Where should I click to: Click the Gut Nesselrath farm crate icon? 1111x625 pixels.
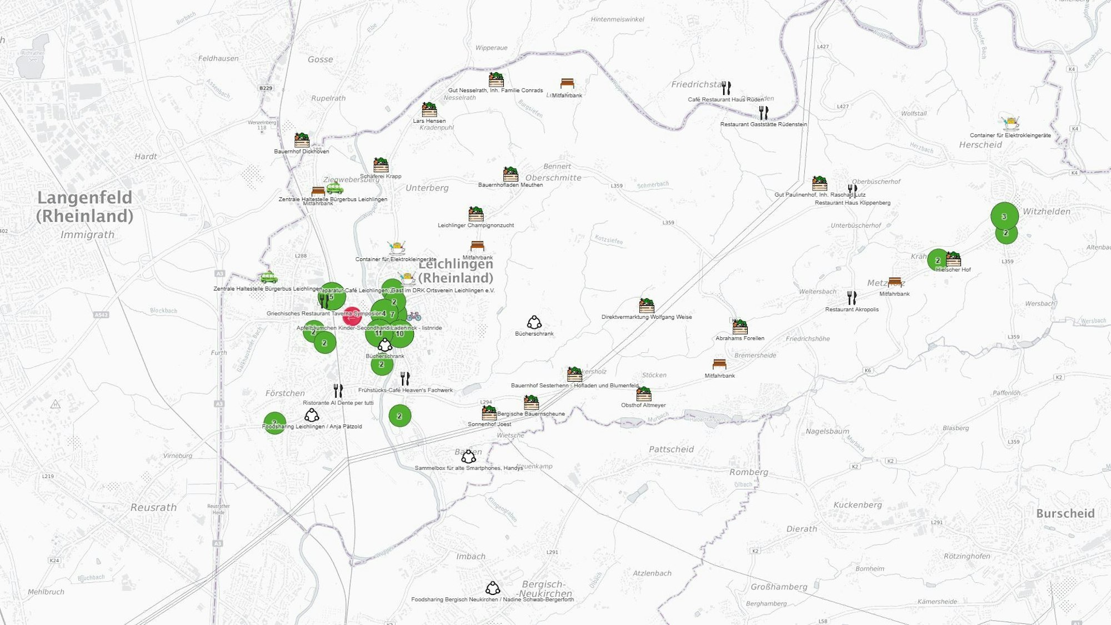point(496,79)
